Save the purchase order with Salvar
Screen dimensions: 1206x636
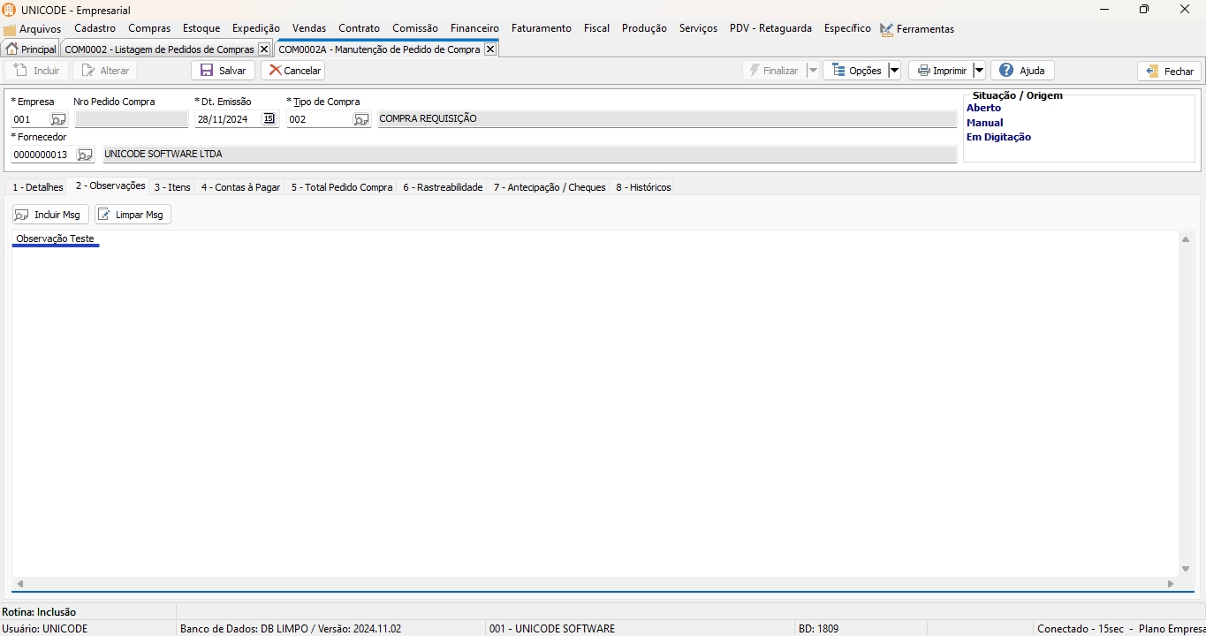click(223, 71)
